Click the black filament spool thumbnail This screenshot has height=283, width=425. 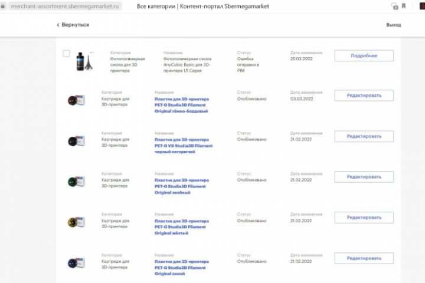pyautogui.click(x=76, y=141)
